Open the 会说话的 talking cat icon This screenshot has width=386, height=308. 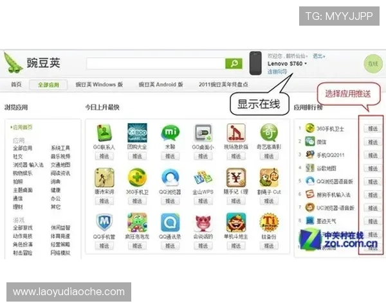(203, 223)
